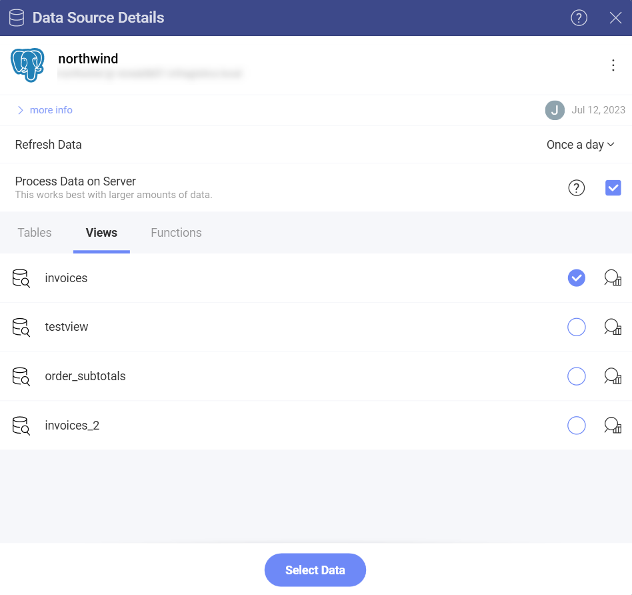Click the Refresh Data label
Viewport: 632px width, 595px height.
pos(49,144)
